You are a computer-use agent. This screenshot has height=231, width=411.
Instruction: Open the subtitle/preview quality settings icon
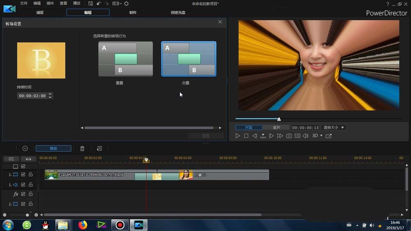tap(298, 136)
